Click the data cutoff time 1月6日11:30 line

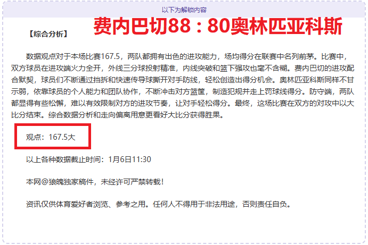88,159
